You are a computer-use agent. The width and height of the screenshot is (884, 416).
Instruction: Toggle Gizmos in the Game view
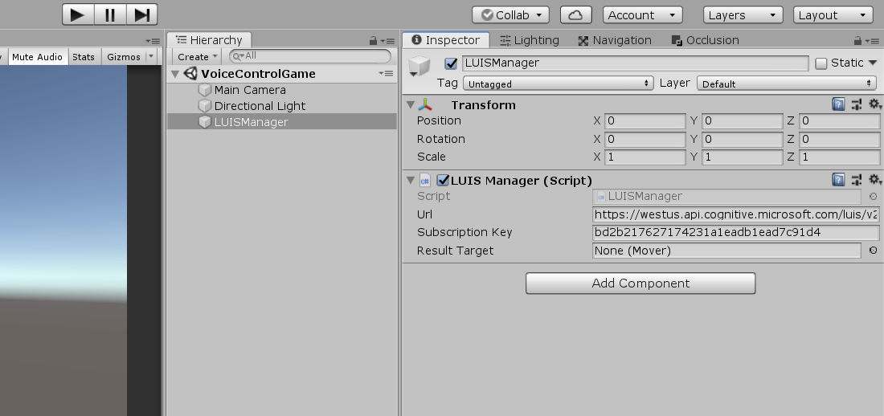pos(124,57)
